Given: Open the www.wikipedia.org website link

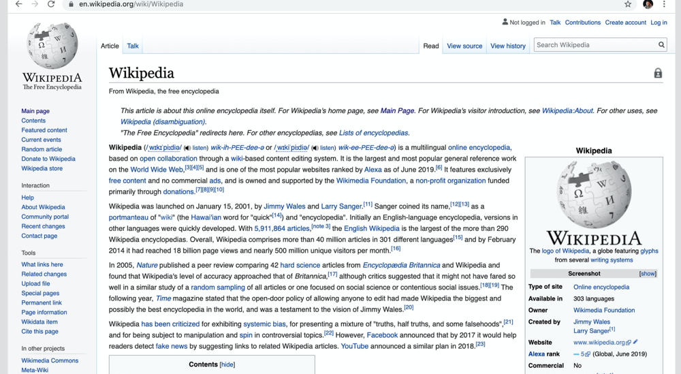Looking at the screenshot, I should [599, 342].
